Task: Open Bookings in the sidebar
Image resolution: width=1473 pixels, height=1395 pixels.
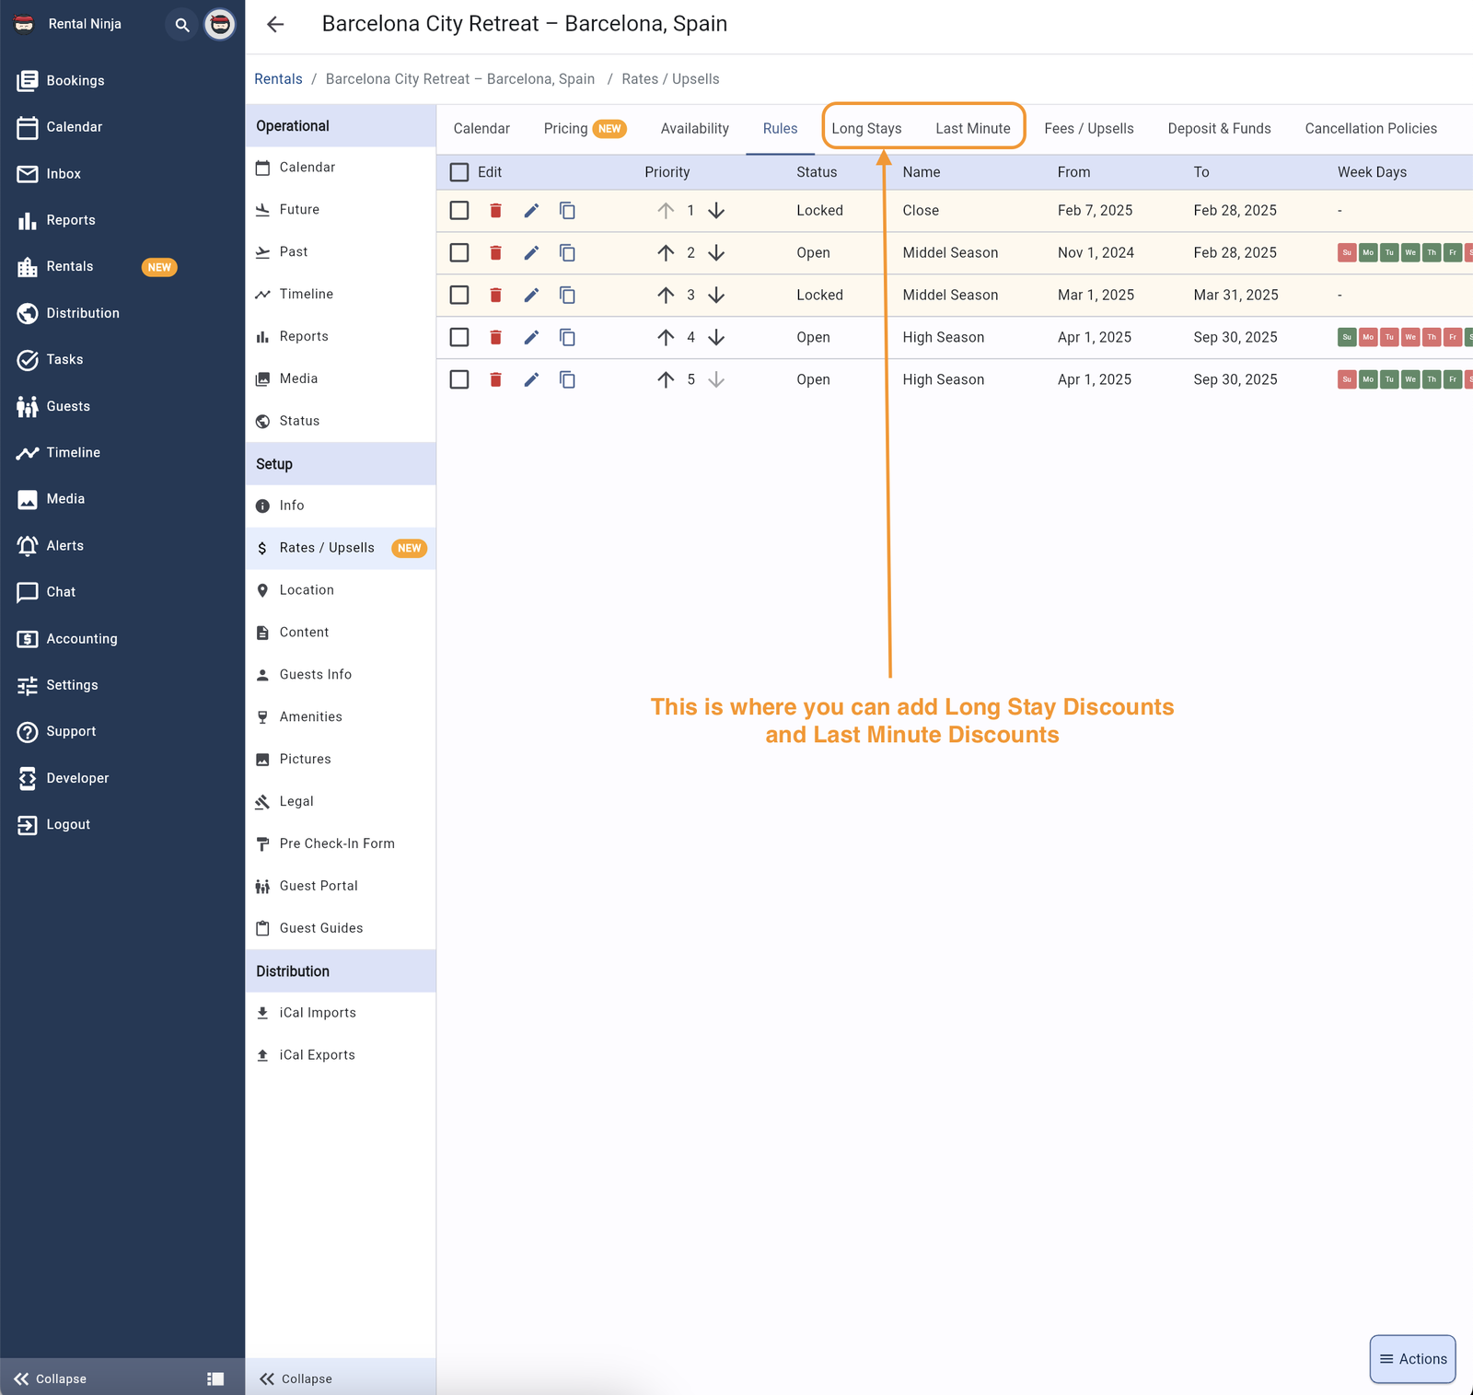Action: pyautogui.click(x=75, y=81)
